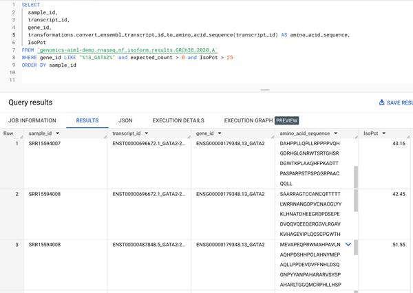The width and height of the screenshot is (413, 293).
Task: Open the rnaseq_nf_isoform_results table link
Action: coord(127,50)
